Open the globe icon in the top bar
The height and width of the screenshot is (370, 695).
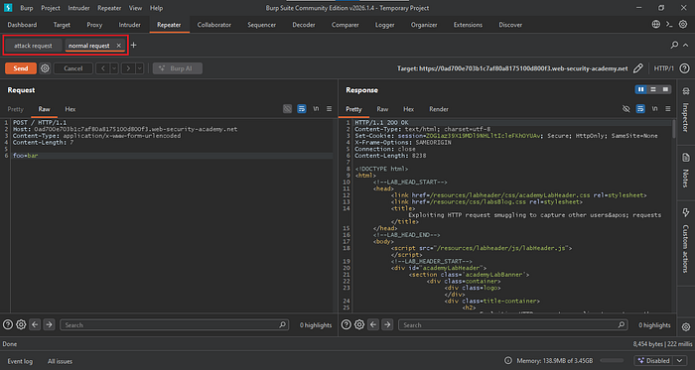(656, 25)
